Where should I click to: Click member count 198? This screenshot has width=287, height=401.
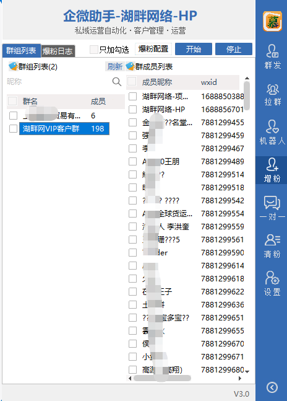click(x=98, y=129)
